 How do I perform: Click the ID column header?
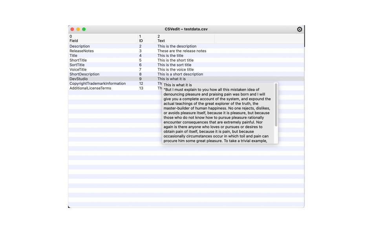(147, 38)
